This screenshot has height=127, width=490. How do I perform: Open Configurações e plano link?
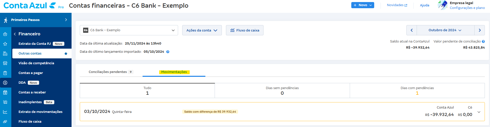tap(467, 8)
